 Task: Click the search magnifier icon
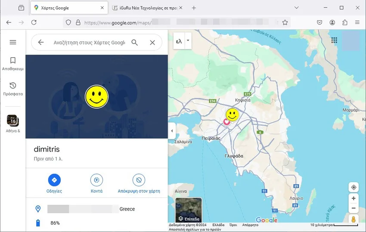(x=134, y=42)
